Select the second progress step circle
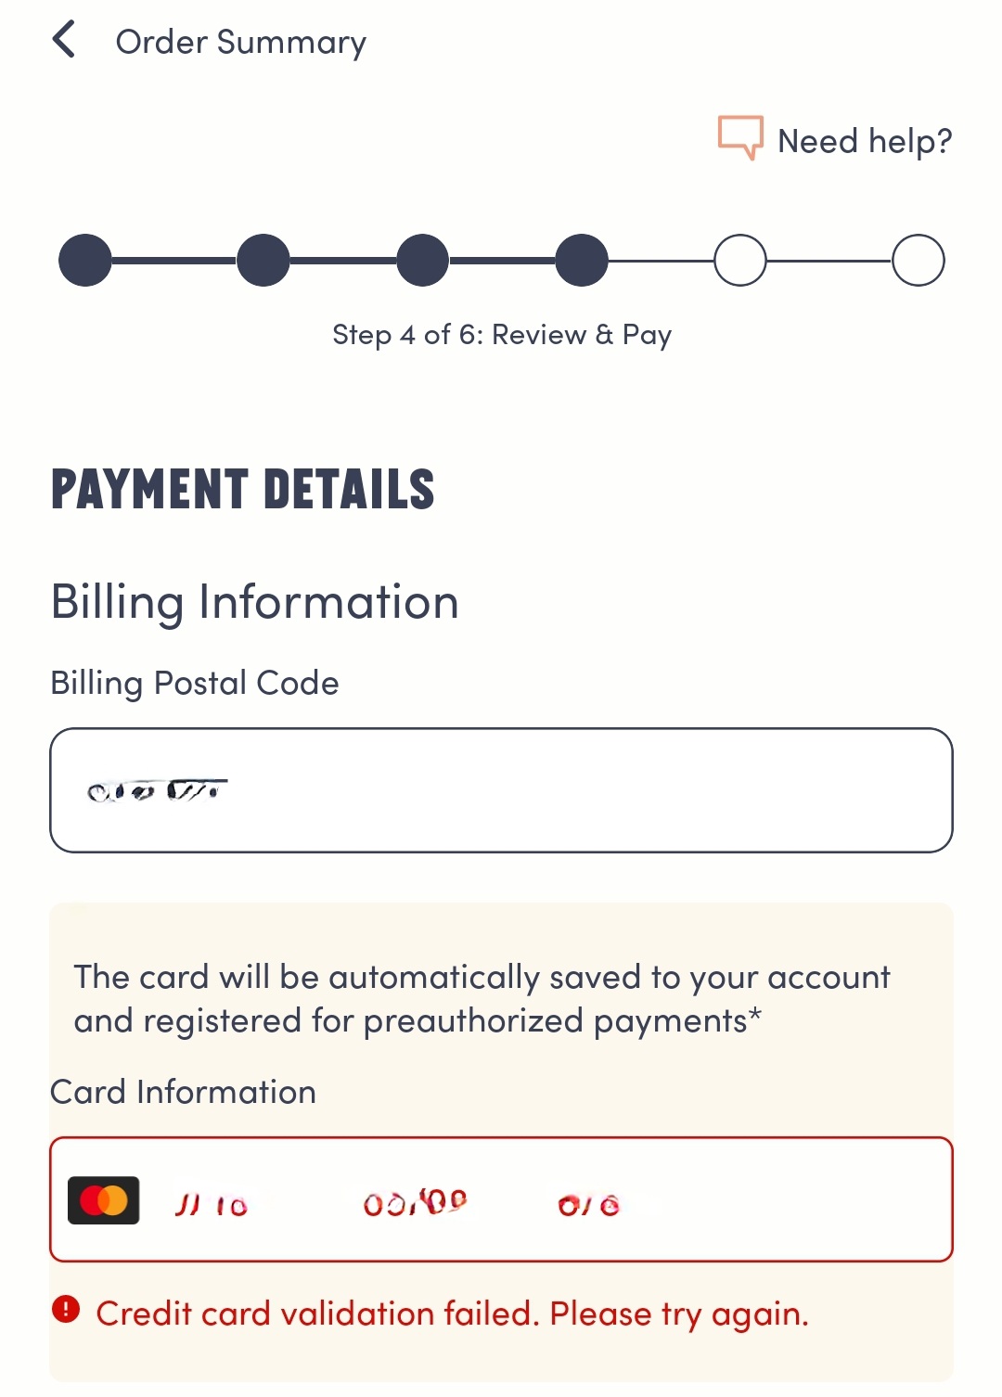This screenshot has width=1002, height=1397. pos(263,261)
